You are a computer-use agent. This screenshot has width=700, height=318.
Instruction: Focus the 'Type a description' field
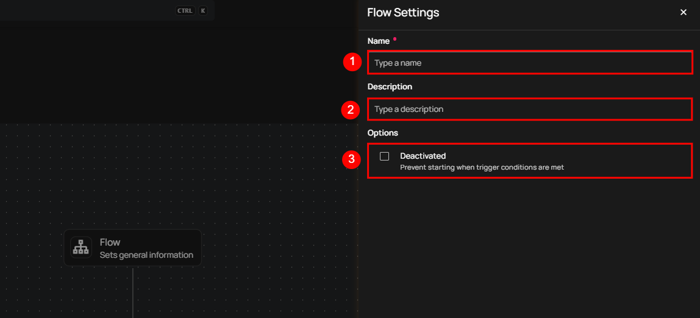pyautogui.click(x=529, y=109)
